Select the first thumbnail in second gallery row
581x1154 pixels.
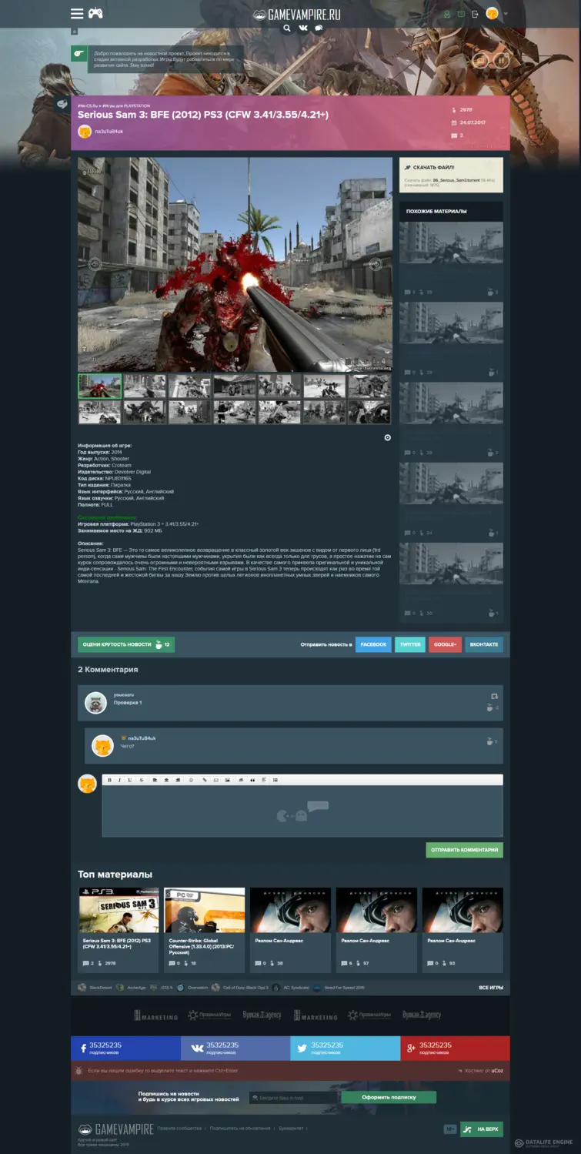(100, 412)
